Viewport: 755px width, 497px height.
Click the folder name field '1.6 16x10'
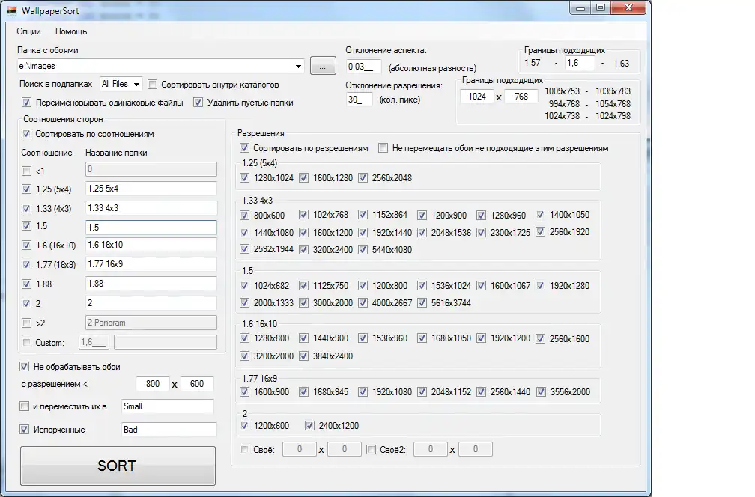tap(151, 245)
